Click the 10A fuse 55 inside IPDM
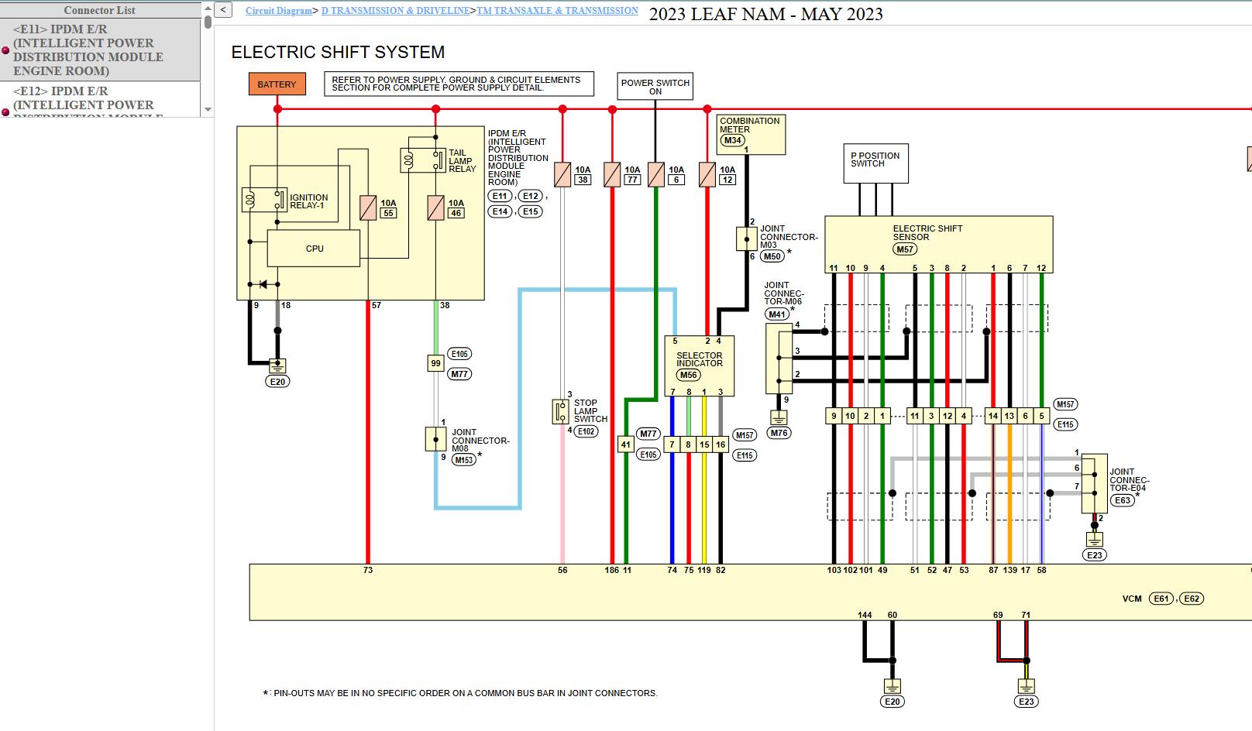This screenshot has height=731, width=1252. point(368,208)
